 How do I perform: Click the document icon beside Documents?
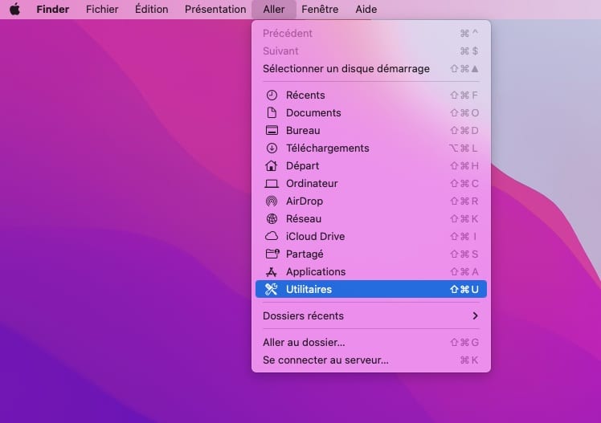tap(272, 112)
